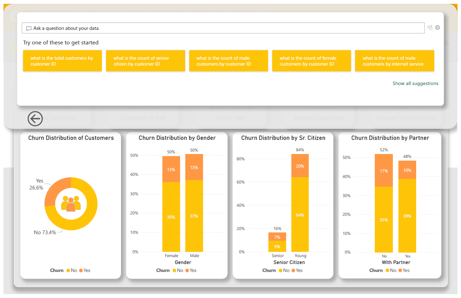
Task: Click the 'Retained Customers' card label
Action: 319,118
